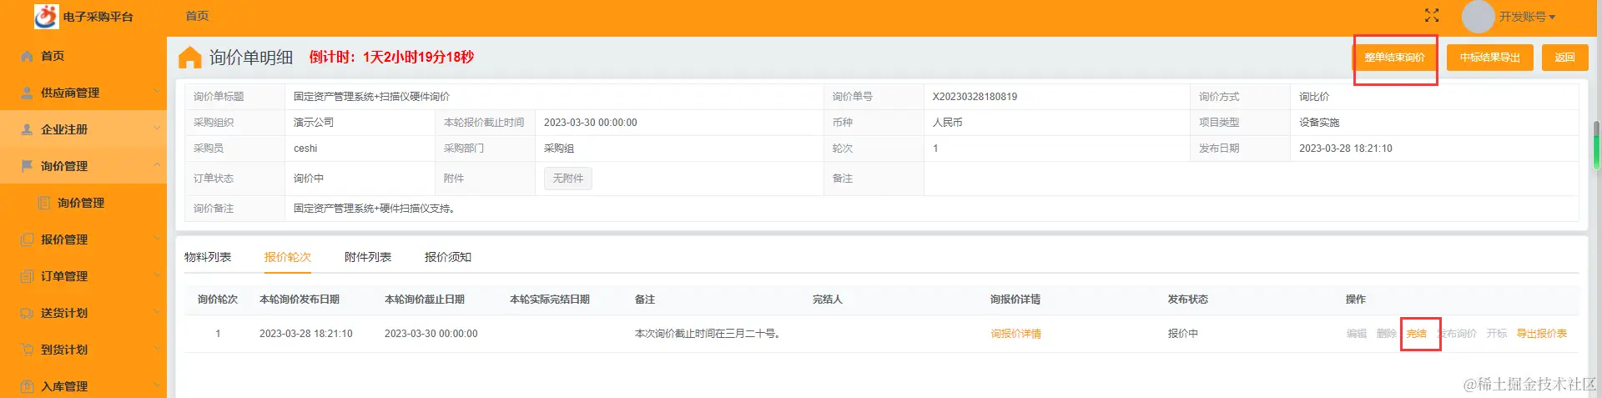Open the 询报价详情 link

[x=1015, y=334]
